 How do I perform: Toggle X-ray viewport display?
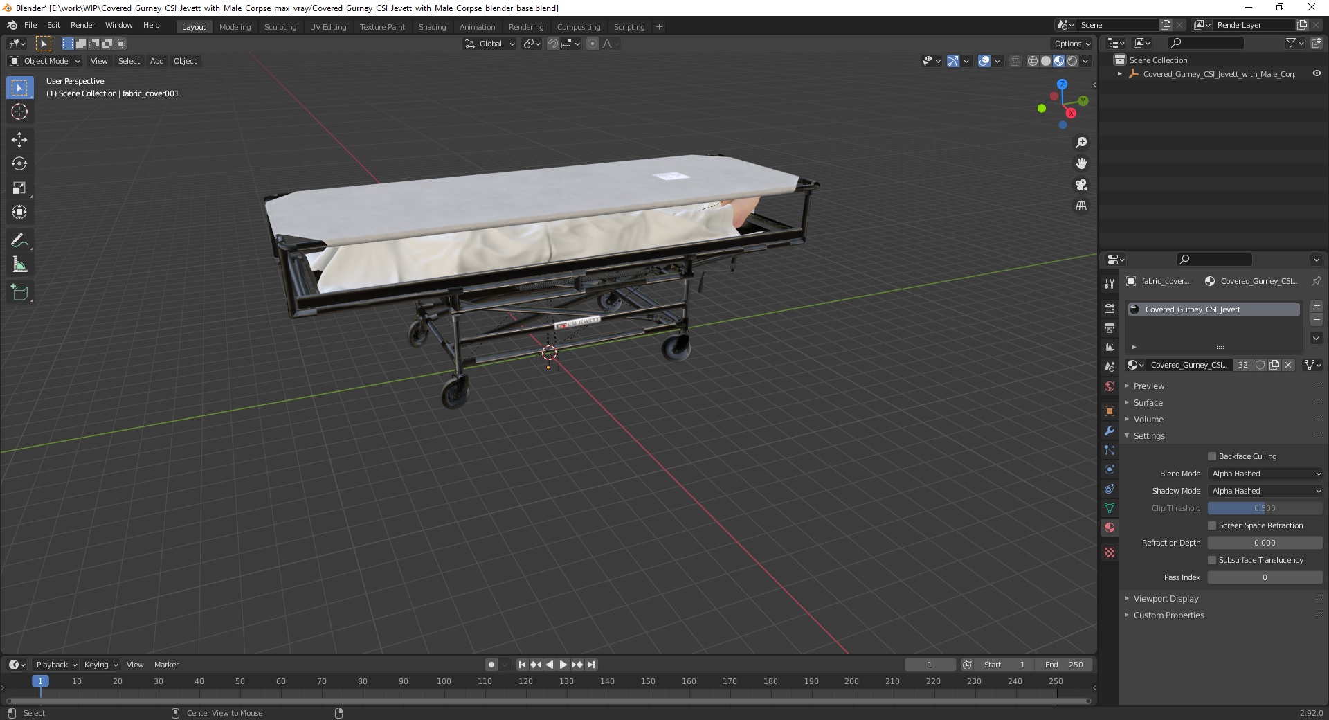(1015, 61)
